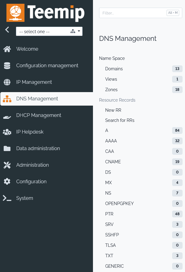The height and width of the screenshot is (272, 185).
Task: Open Search for RRs
Action: click(120, 120)
